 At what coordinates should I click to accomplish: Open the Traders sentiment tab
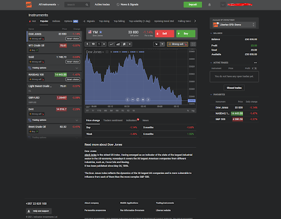tap(113, 120)
